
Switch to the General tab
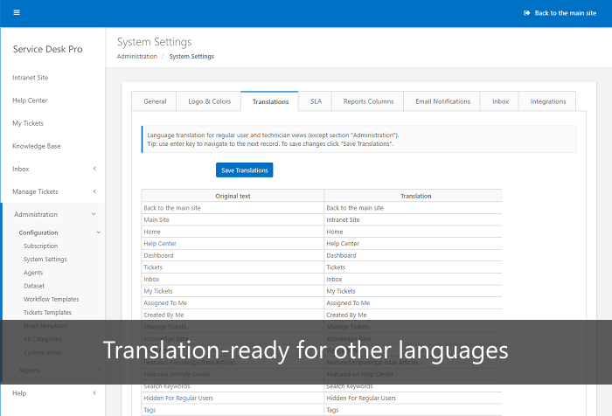point(155,101)
